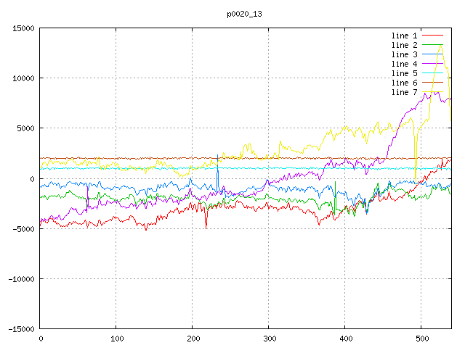Click the y-axis label -15000
The width and height of the screenshot is (465, 348).
[x=21, y=329]
